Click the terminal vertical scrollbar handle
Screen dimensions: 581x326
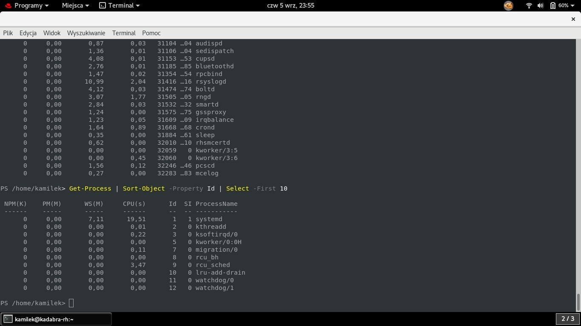(578, 302)
